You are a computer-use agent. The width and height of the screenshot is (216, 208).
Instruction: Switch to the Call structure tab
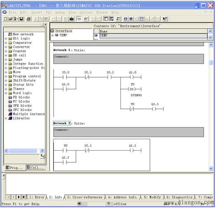tap(36, 168)
